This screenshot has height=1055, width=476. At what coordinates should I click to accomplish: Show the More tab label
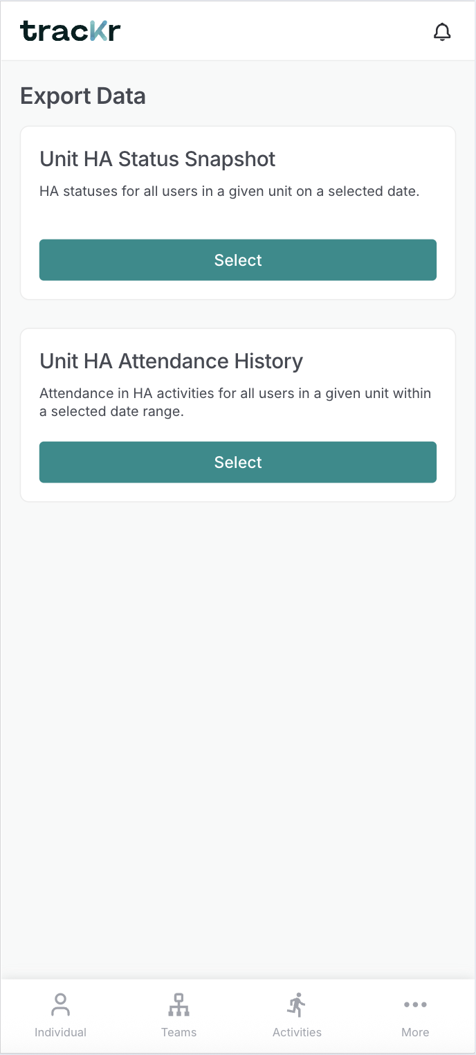click(415, 1032)
